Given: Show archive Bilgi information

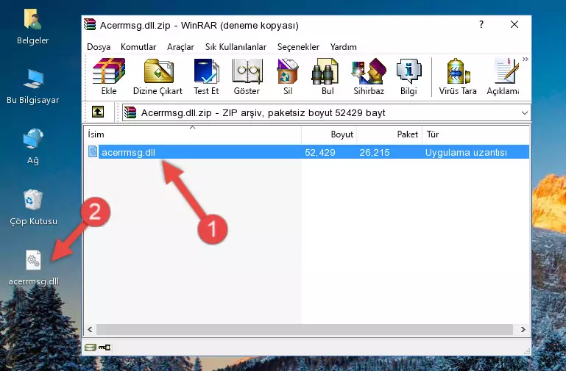Looking at the screenshot, I should (408, 76).
